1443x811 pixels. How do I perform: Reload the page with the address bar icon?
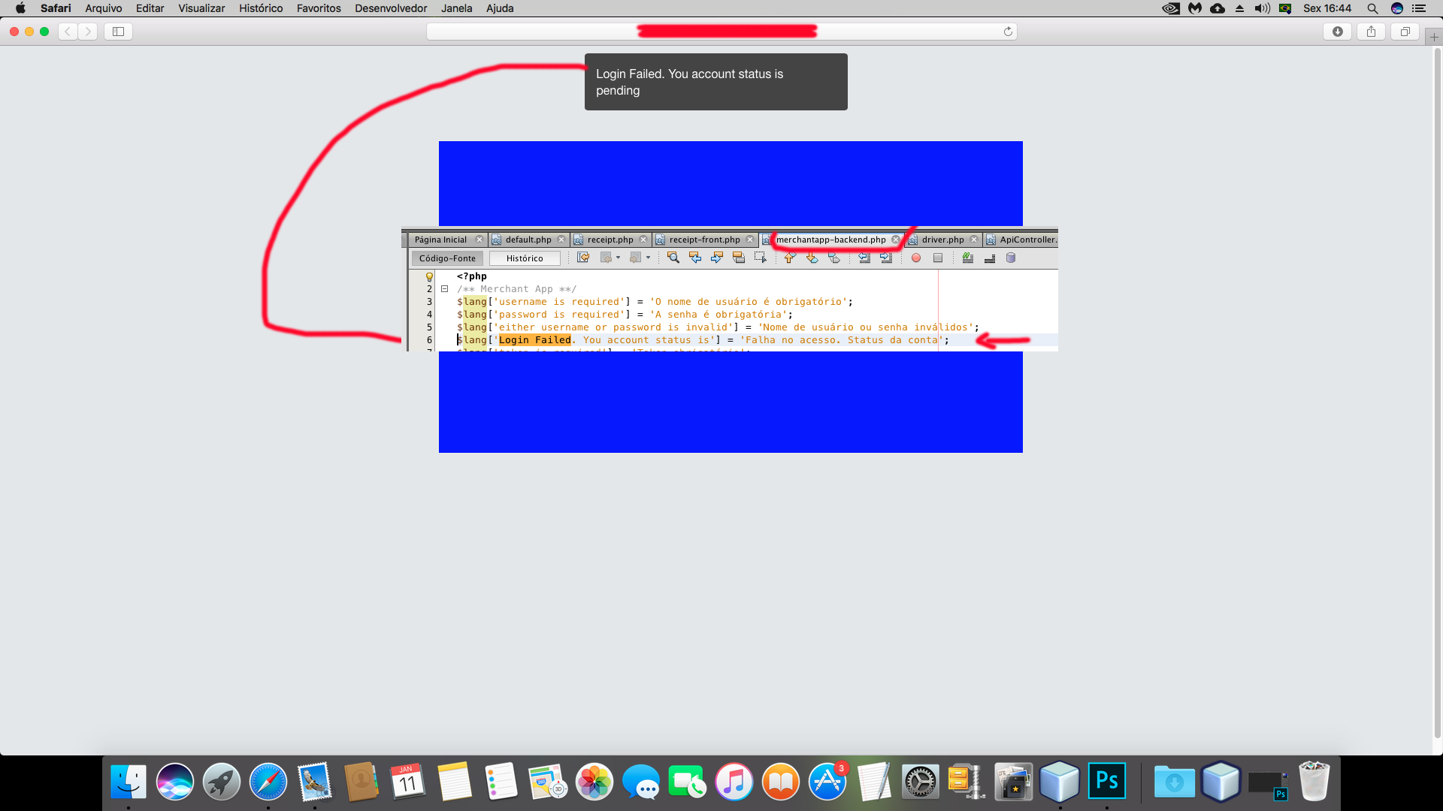coord(1008,32)
